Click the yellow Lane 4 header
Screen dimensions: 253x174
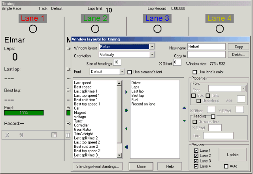tap(219, 18)
